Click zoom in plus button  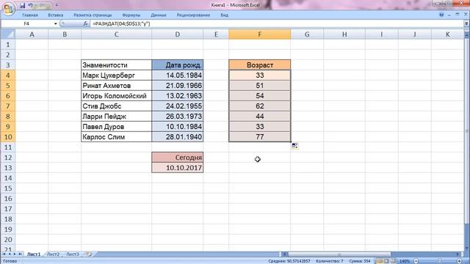click(x=459, y=261)
